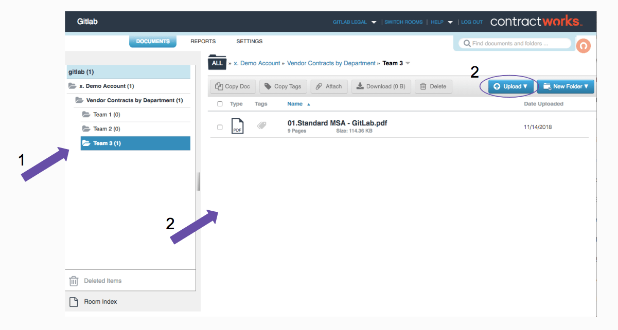Click the Find documents and folders search box
This screenshot has height=330, width=618.
point(515,44)
